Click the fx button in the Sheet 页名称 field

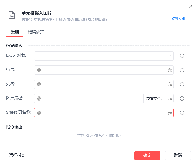[x=170, y=113]
